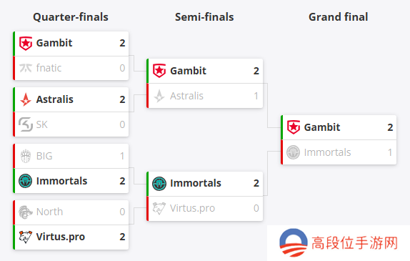Click the SK Gaming logo
Screen dimensions: 410x261
(x=26, y=124)
